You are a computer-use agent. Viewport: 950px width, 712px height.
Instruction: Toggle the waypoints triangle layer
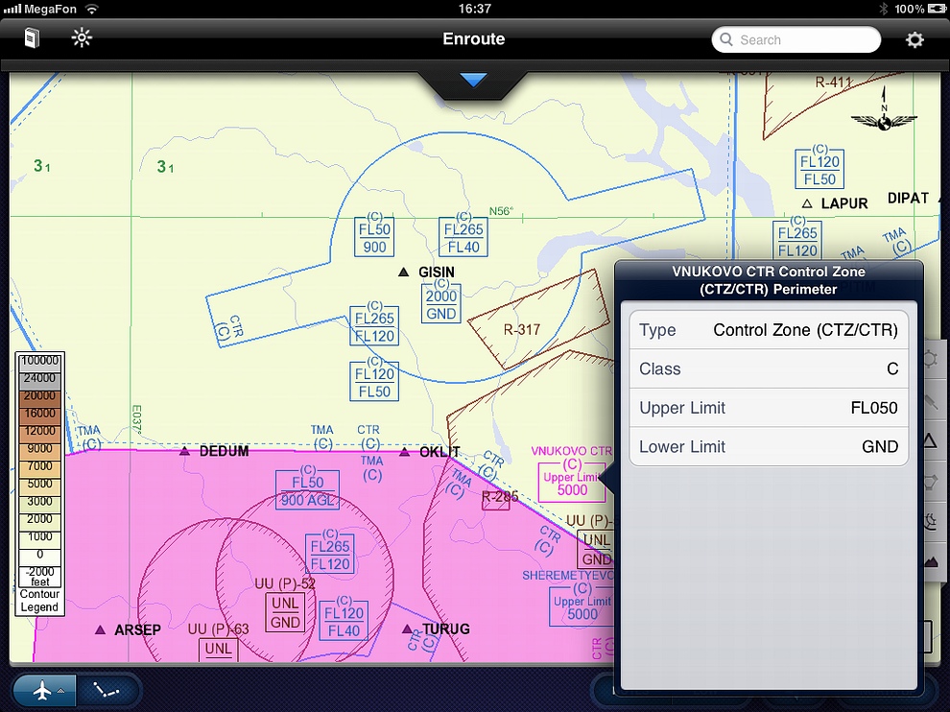tap(930, 441)
